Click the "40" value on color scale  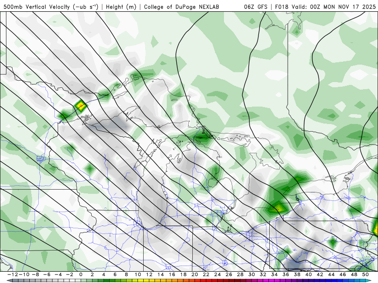309,275
